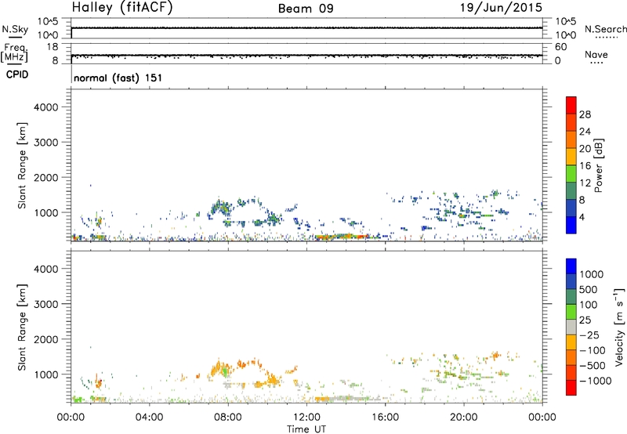Screen dimensions: 627x434
Task: Click the 'CPID' label
Action: pyautogui.click(x=17, y=74)
